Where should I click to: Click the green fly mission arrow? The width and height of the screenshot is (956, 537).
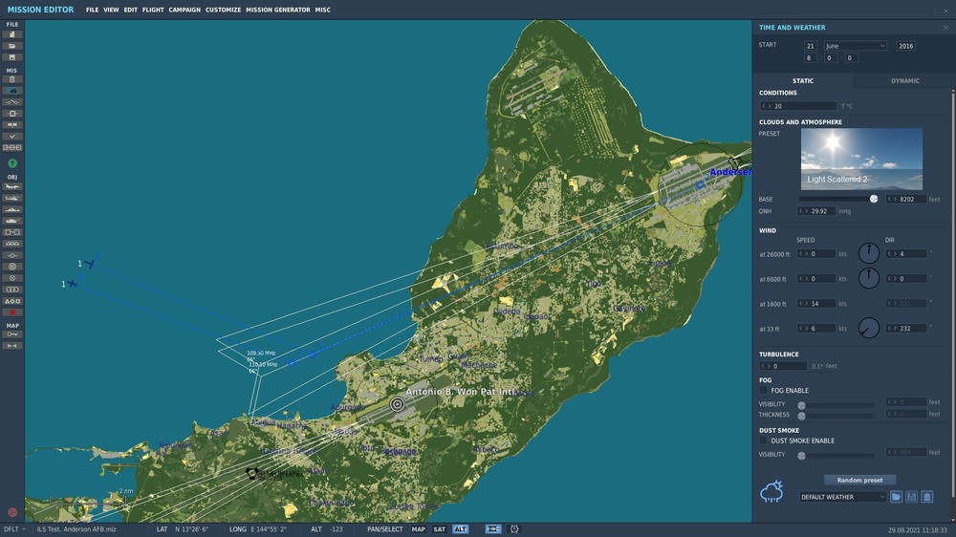pos(12,163)
